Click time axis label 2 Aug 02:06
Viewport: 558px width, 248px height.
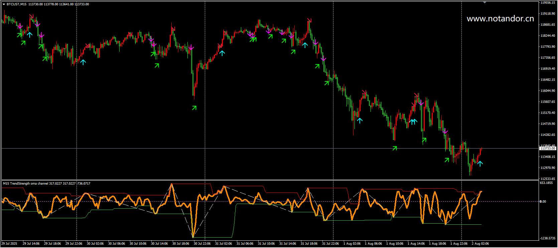pyautogui.click(x=480, y=244)
